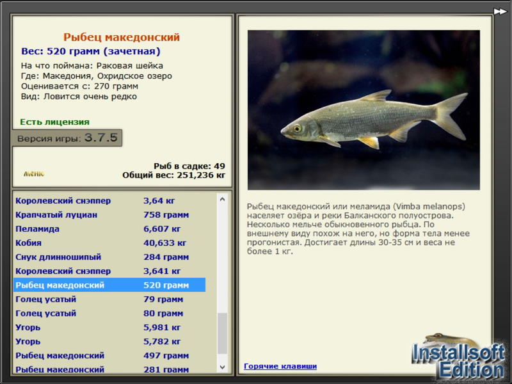
Task: Click the scrollbar down arrow
Action: (222, 367)
